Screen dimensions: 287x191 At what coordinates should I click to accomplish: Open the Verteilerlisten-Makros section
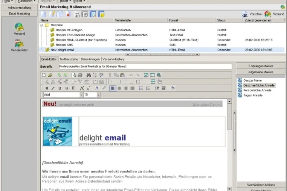pyautogui.click(x=261, y=185)
